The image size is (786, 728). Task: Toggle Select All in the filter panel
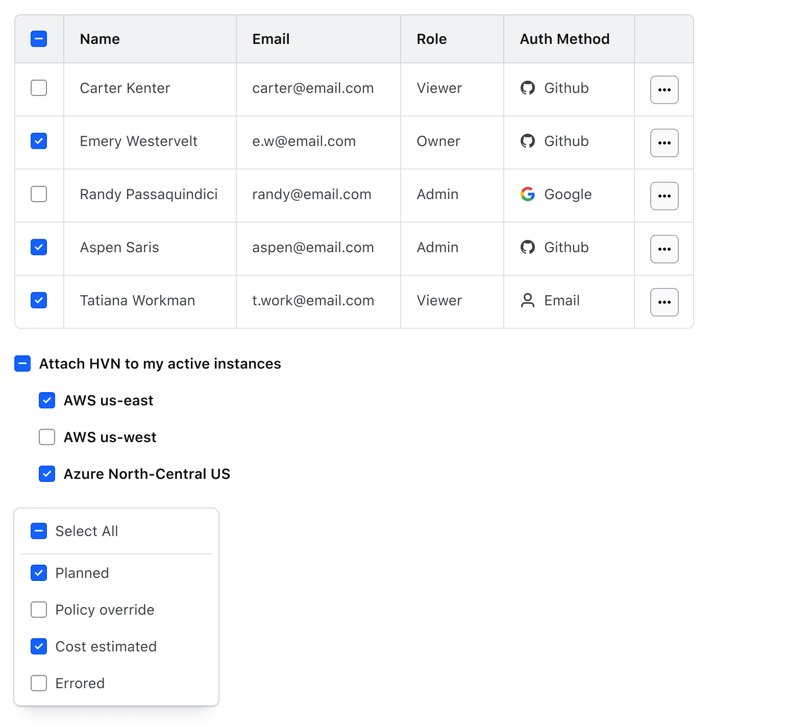[38, 531]
